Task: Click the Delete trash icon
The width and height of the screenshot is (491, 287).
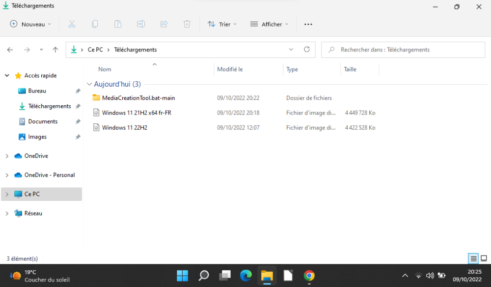Action: point(187,24)
